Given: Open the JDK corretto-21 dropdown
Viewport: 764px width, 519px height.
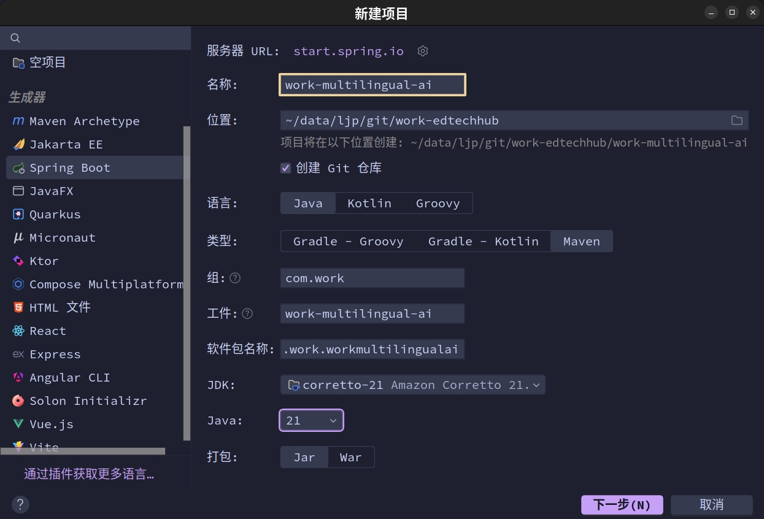Looking at the screenshot, I should 412,385.
